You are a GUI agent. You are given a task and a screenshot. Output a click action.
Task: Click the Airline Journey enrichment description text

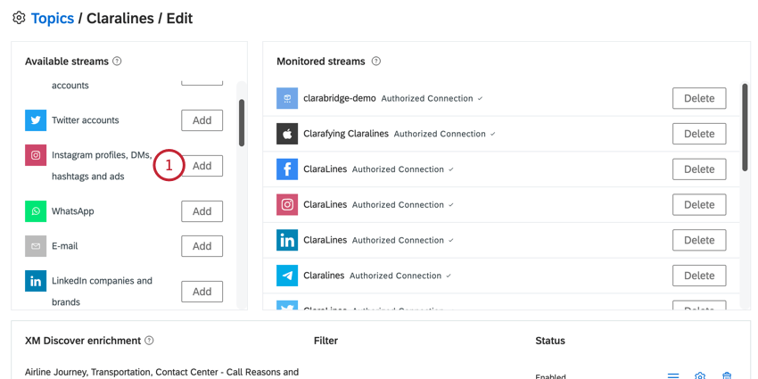[x=161, y=372]
